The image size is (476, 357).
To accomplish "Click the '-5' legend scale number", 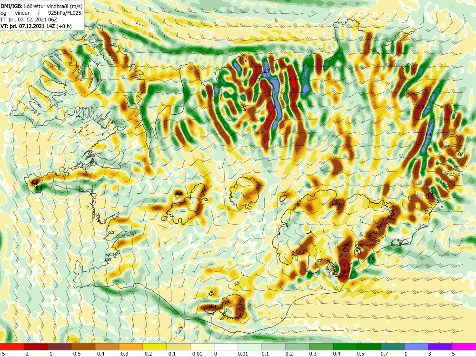I will (x=2, y=354).
